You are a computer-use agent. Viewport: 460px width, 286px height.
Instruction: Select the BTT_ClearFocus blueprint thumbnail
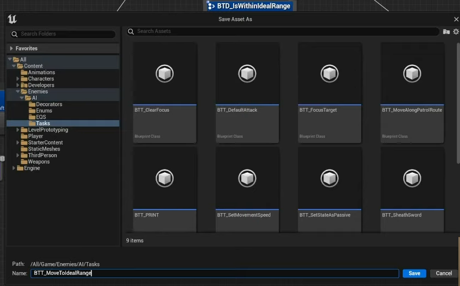coord(165,73)
